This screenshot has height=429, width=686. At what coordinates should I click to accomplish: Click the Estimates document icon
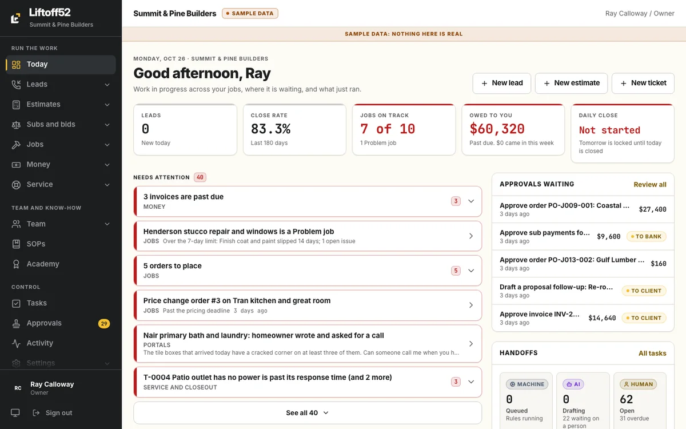pyautogui.click(x=16, y=105)
